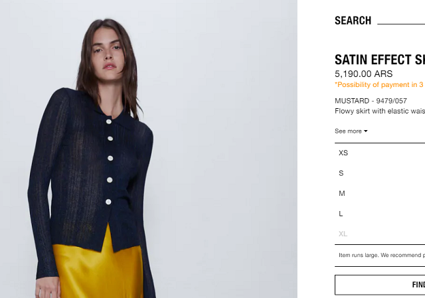Select size S
The height and width of the screenshot is (298, 425).
380,173
